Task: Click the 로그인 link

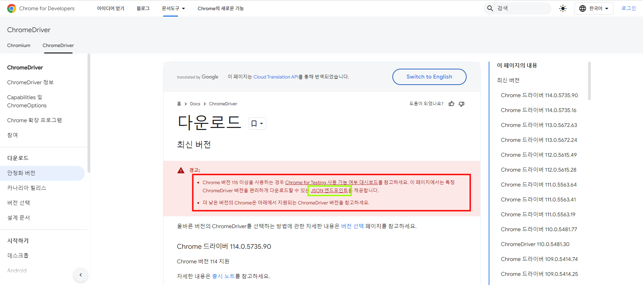Action: 628,8
